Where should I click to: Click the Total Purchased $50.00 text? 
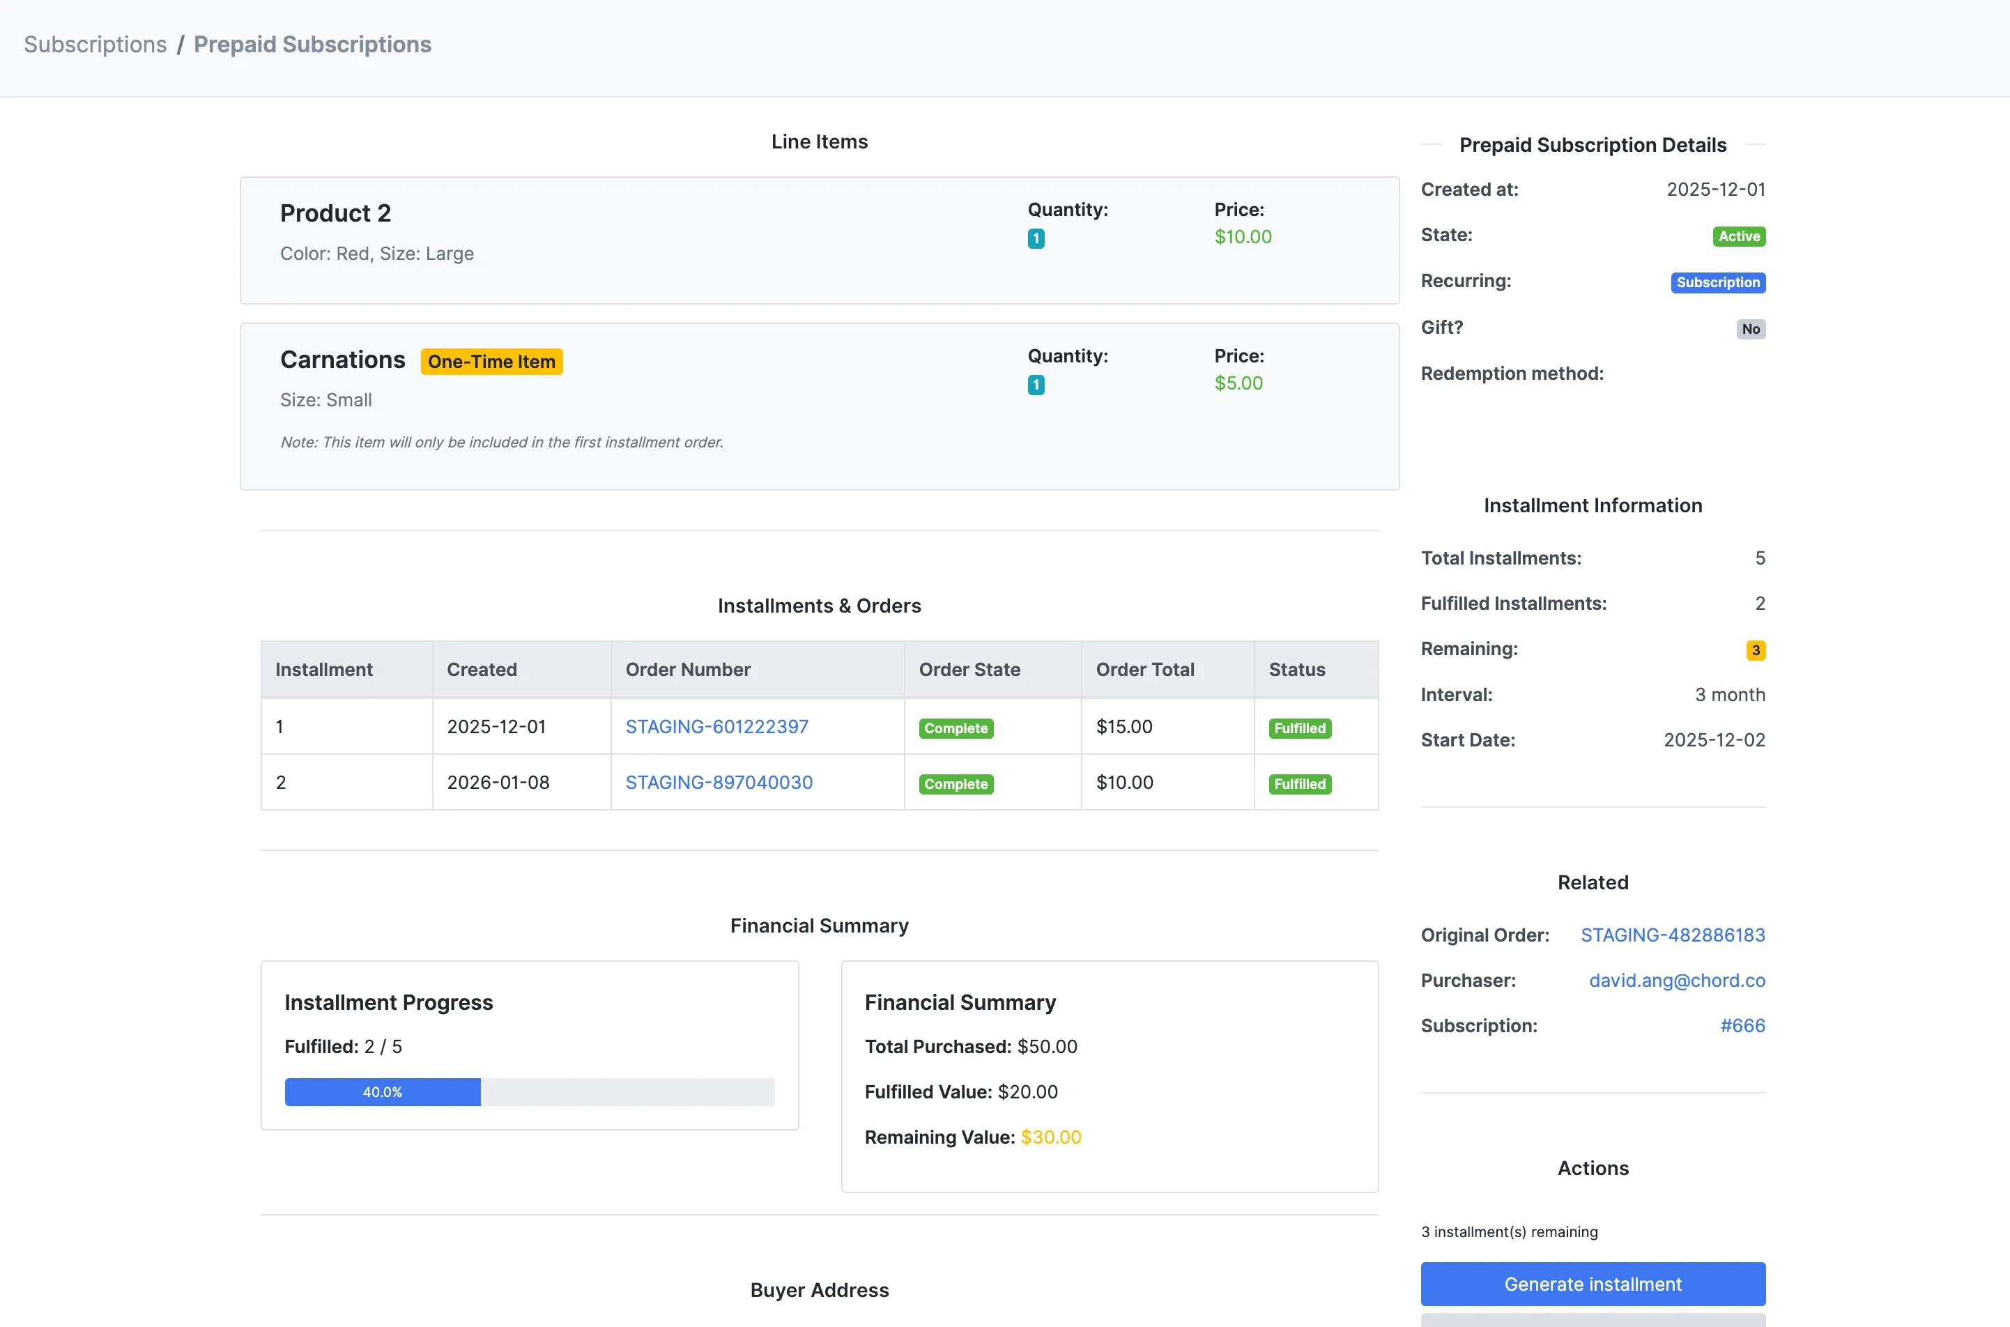[971, 1046]
